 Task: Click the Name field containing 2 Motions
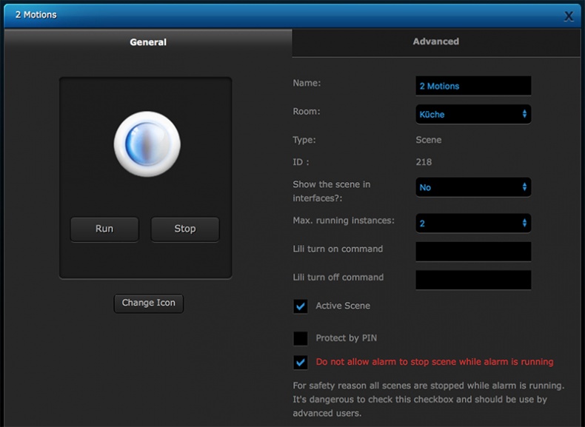[473, 86]
